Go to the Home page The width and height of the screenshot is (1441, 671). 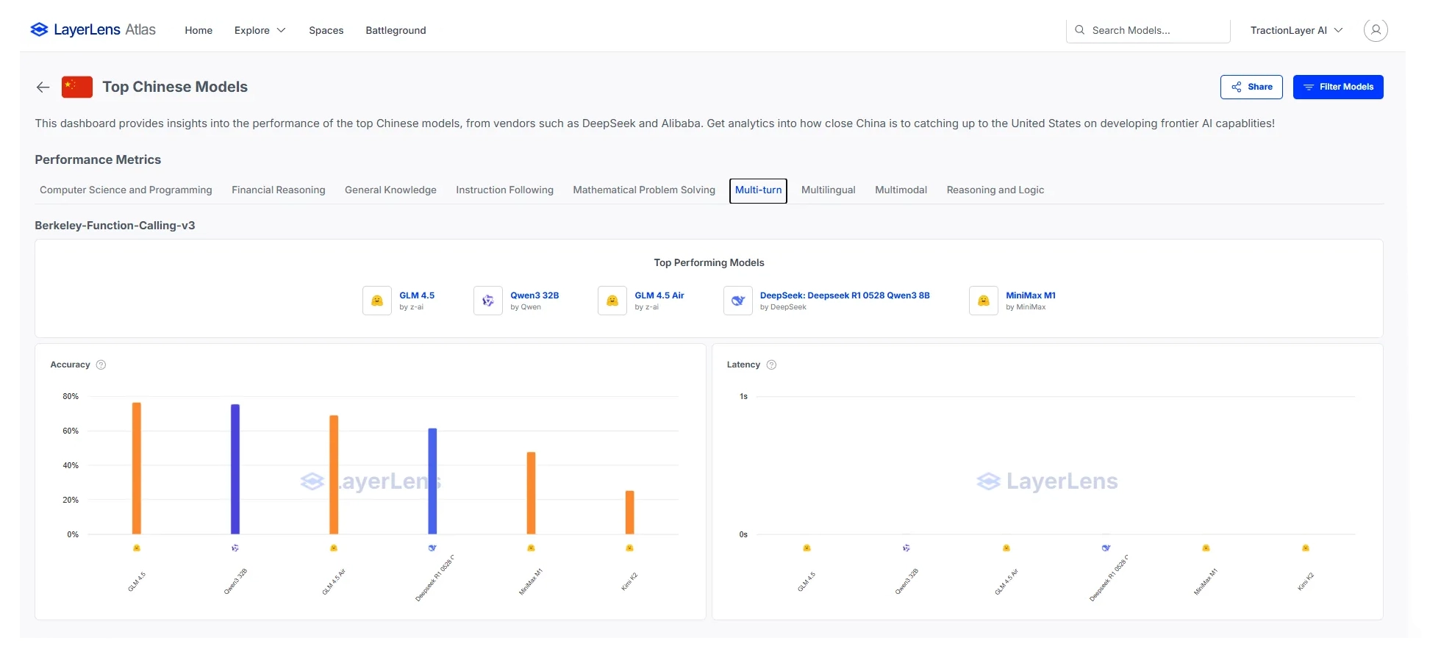199,30
